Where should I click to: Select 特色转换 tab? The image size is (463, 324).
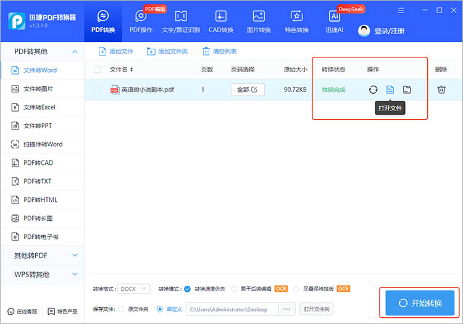[x=296, y=22]
